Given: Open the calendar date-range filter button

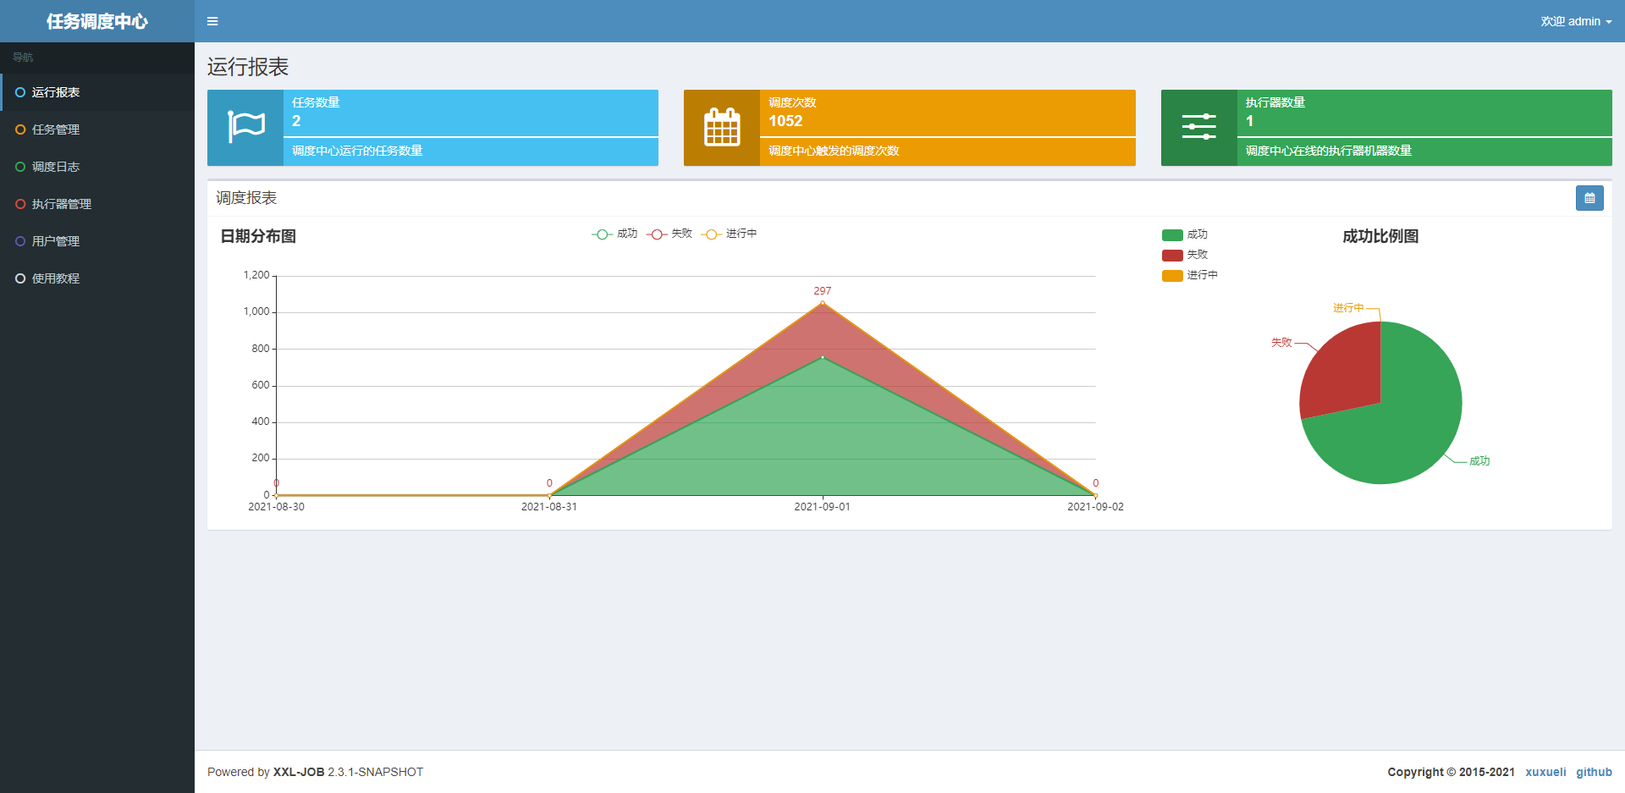Looking at the screenshot, I should (1589, 198).
